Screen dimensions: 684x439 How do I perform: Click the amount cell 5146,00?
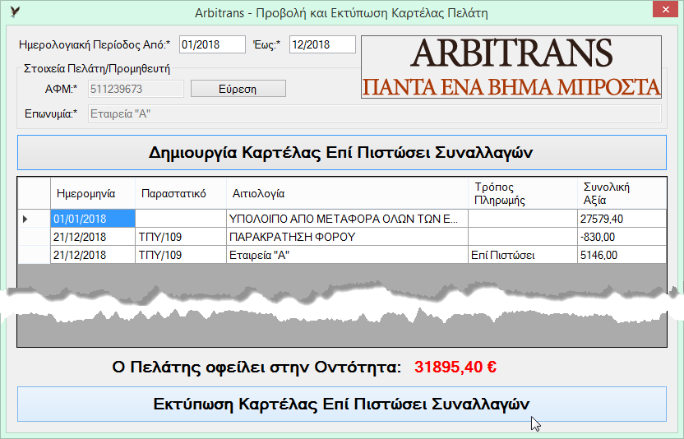point(622,255)
